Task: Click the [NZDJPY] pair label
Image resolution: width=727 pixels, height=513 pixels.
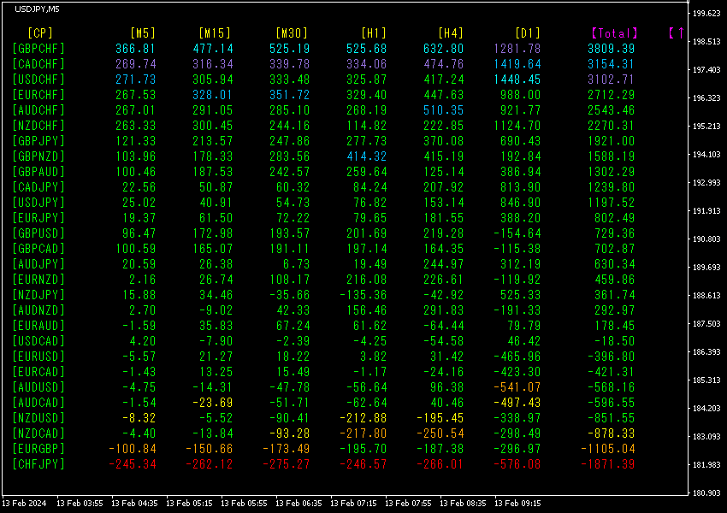Action: [x=38, y=294]
